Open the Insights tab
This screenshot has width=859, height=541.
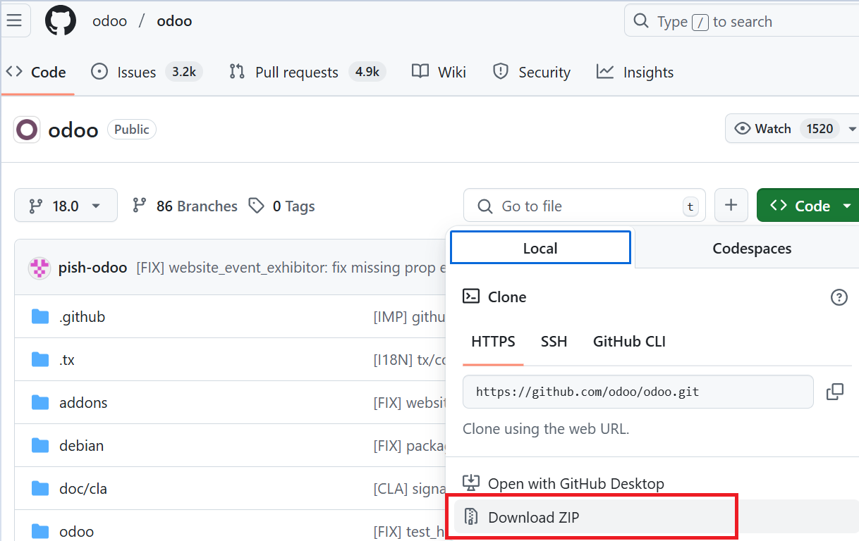click(x=635, y=72)
